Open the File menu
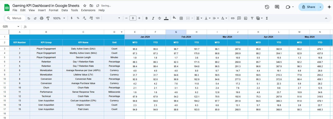Screen dimensions: 333x119 click(15, 10)
